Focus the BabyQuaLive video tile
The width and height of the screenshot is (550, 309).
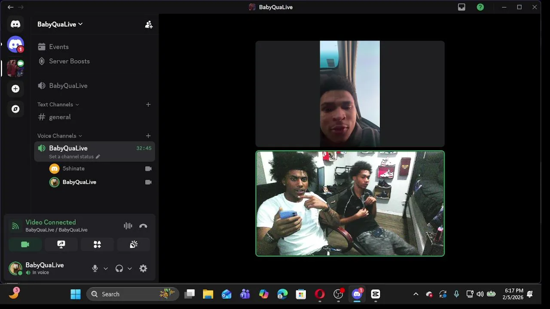click(350, 203)
